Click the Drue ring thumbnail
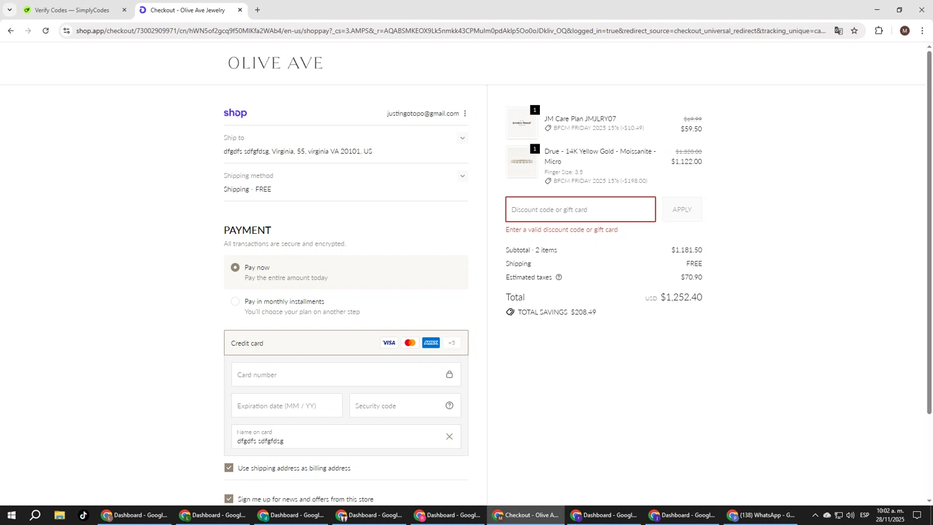This screenshot has height=525, width=933. [522, 162]
